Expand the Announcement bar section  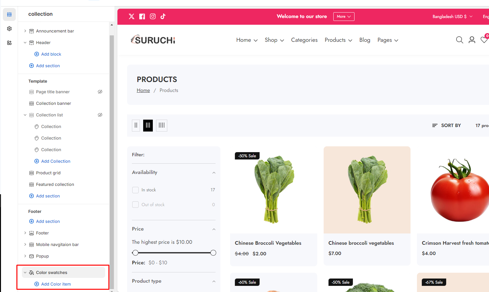pyautogui.click(x=25, y=31)
